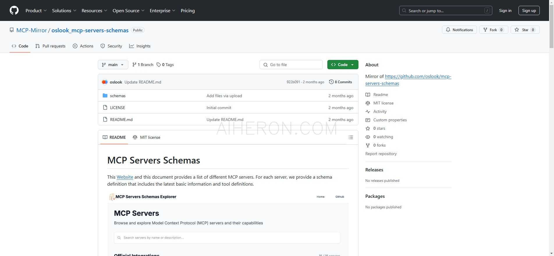The height and width of the screenshot is (256, 554).
Task: Click the star icon beside 0 stars
Action: pyautogui.click(x=368, y=128)
